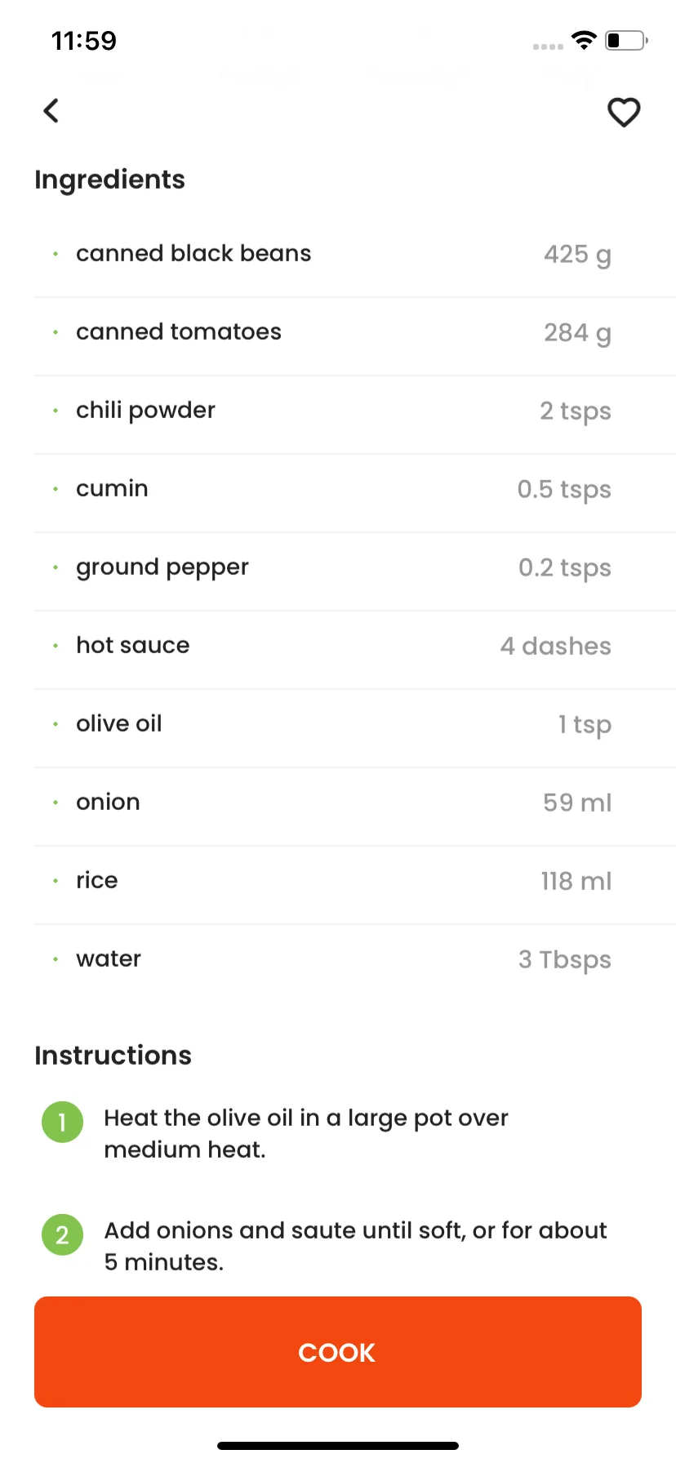Tap the rice 118 ml quantity

click(x=576, y=881)
